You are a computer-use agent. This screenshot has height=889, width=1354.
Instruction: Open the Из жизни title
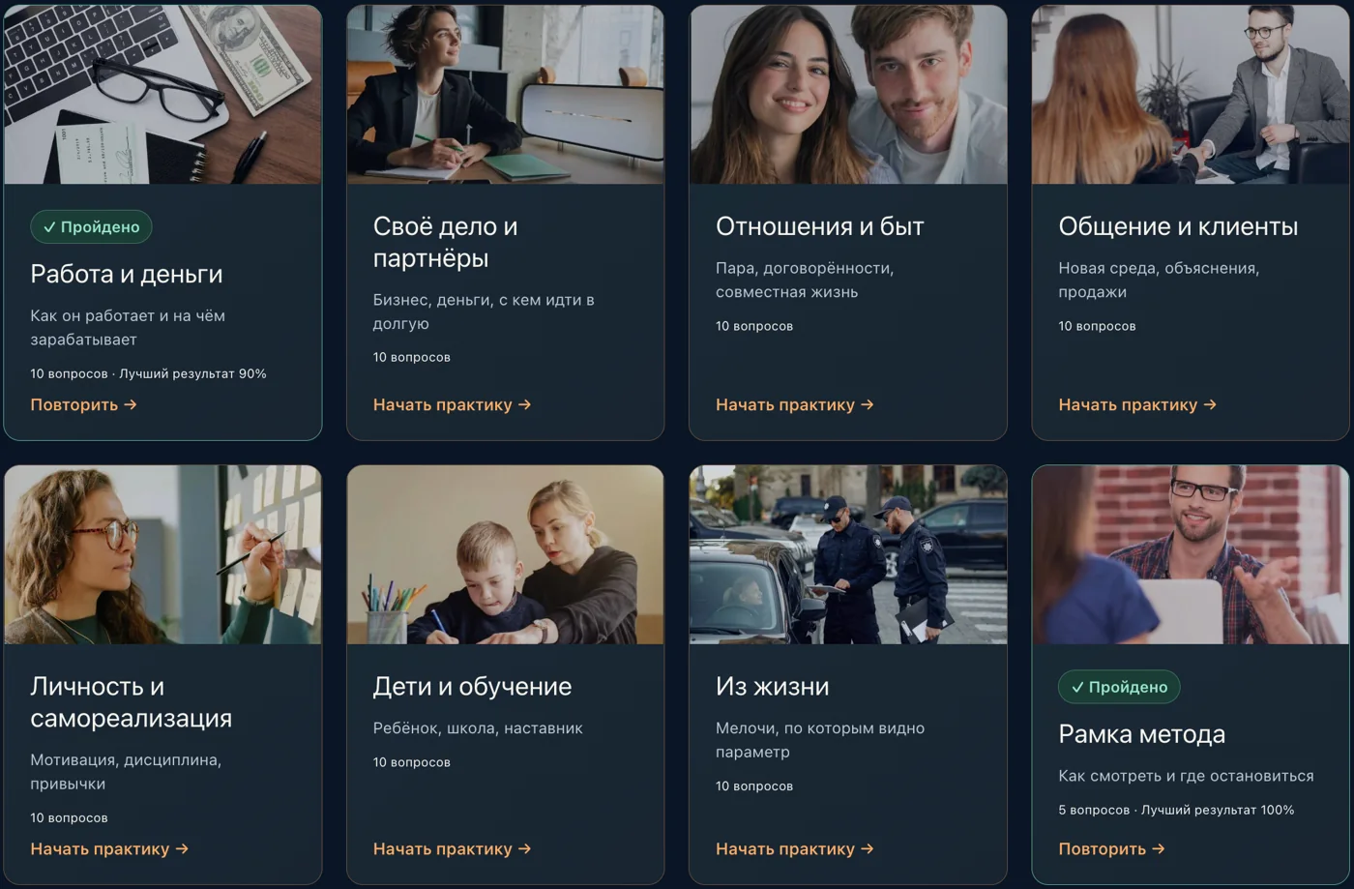pyautogui.click(x=772, y=686)
